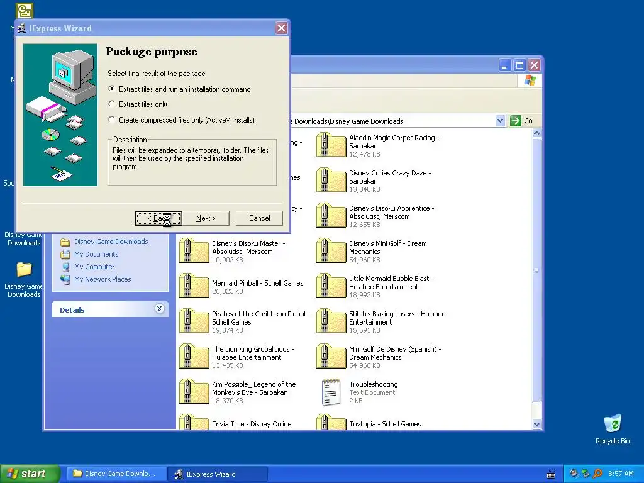The image size is (644, 483).
Task: Click the green Go arrow button
Action: click(516, 121)
